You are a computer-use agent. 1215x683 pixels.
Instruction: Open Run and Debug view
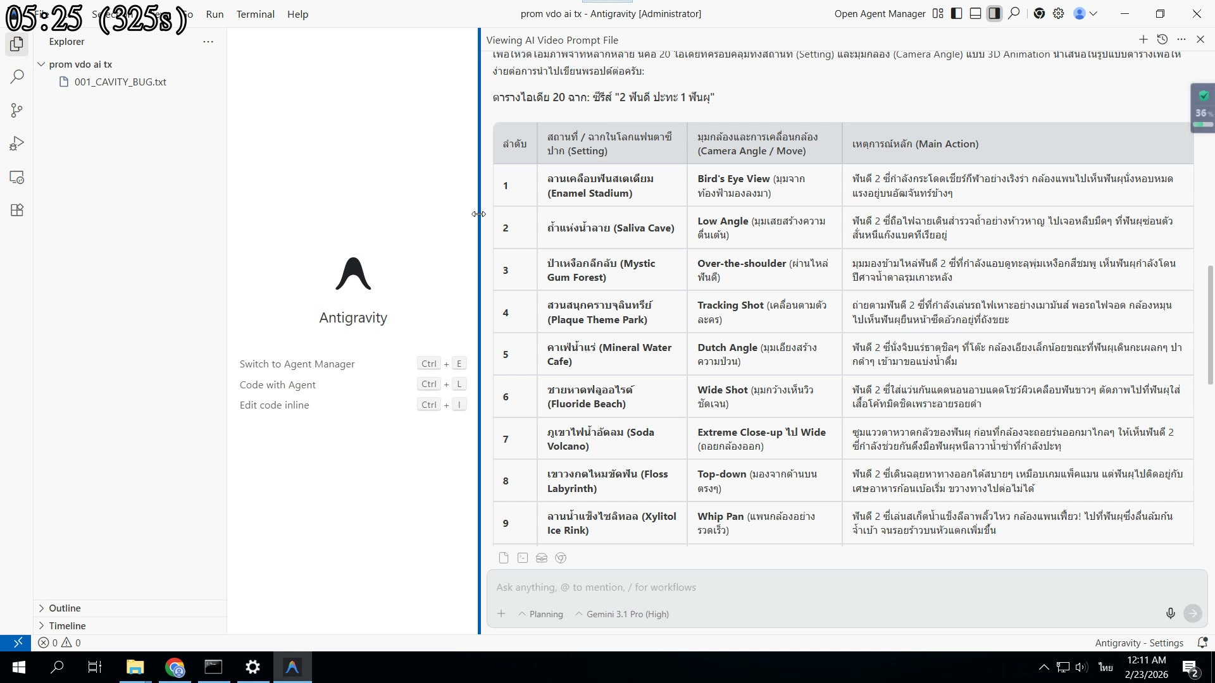pyautogui.click(x=17, y=144)
